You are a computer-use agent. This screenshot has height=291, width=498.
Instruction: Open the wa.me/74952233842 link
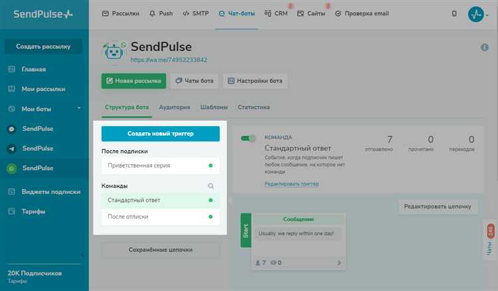pyautogui.click(x=169, y=60)
